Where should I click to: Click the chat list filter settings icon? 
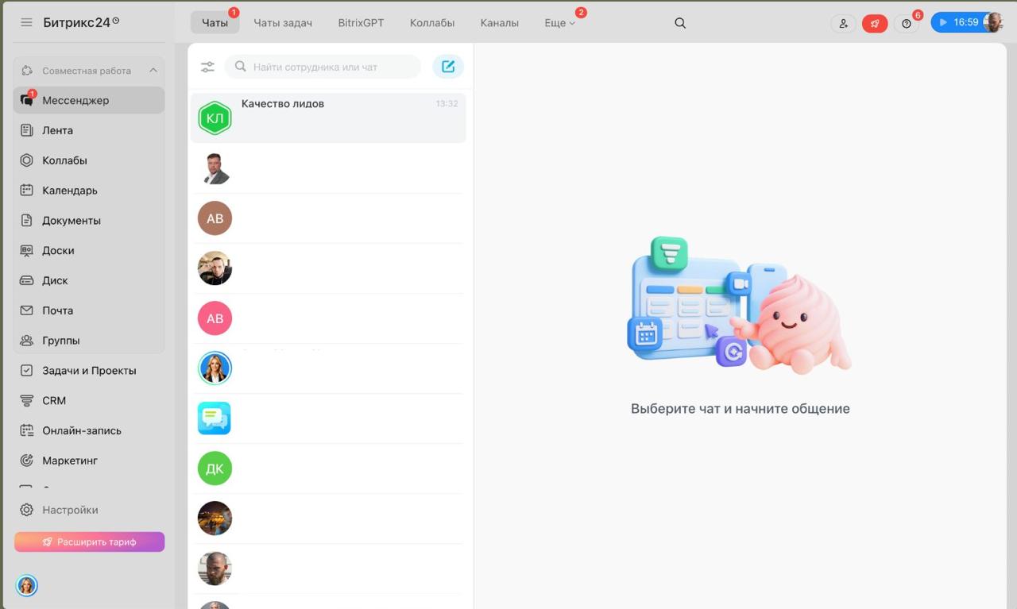point(207,67)
